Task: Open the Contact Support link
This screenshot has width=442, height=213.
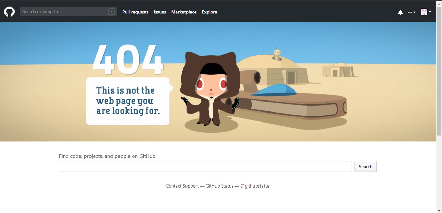Action: point(182,186)
